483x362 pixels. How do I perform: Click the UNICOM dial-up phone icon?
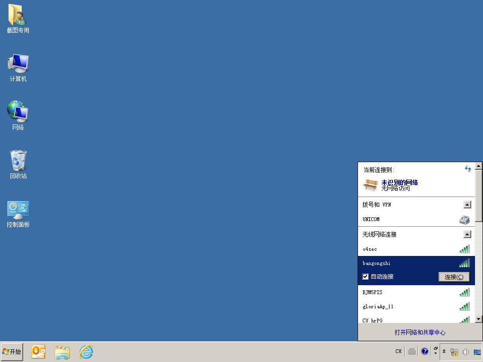point(464,220)
